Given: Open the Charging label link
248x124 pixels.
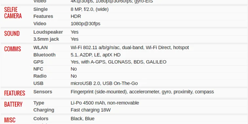Looking at the screenshot, I should (x=44, y=110).
